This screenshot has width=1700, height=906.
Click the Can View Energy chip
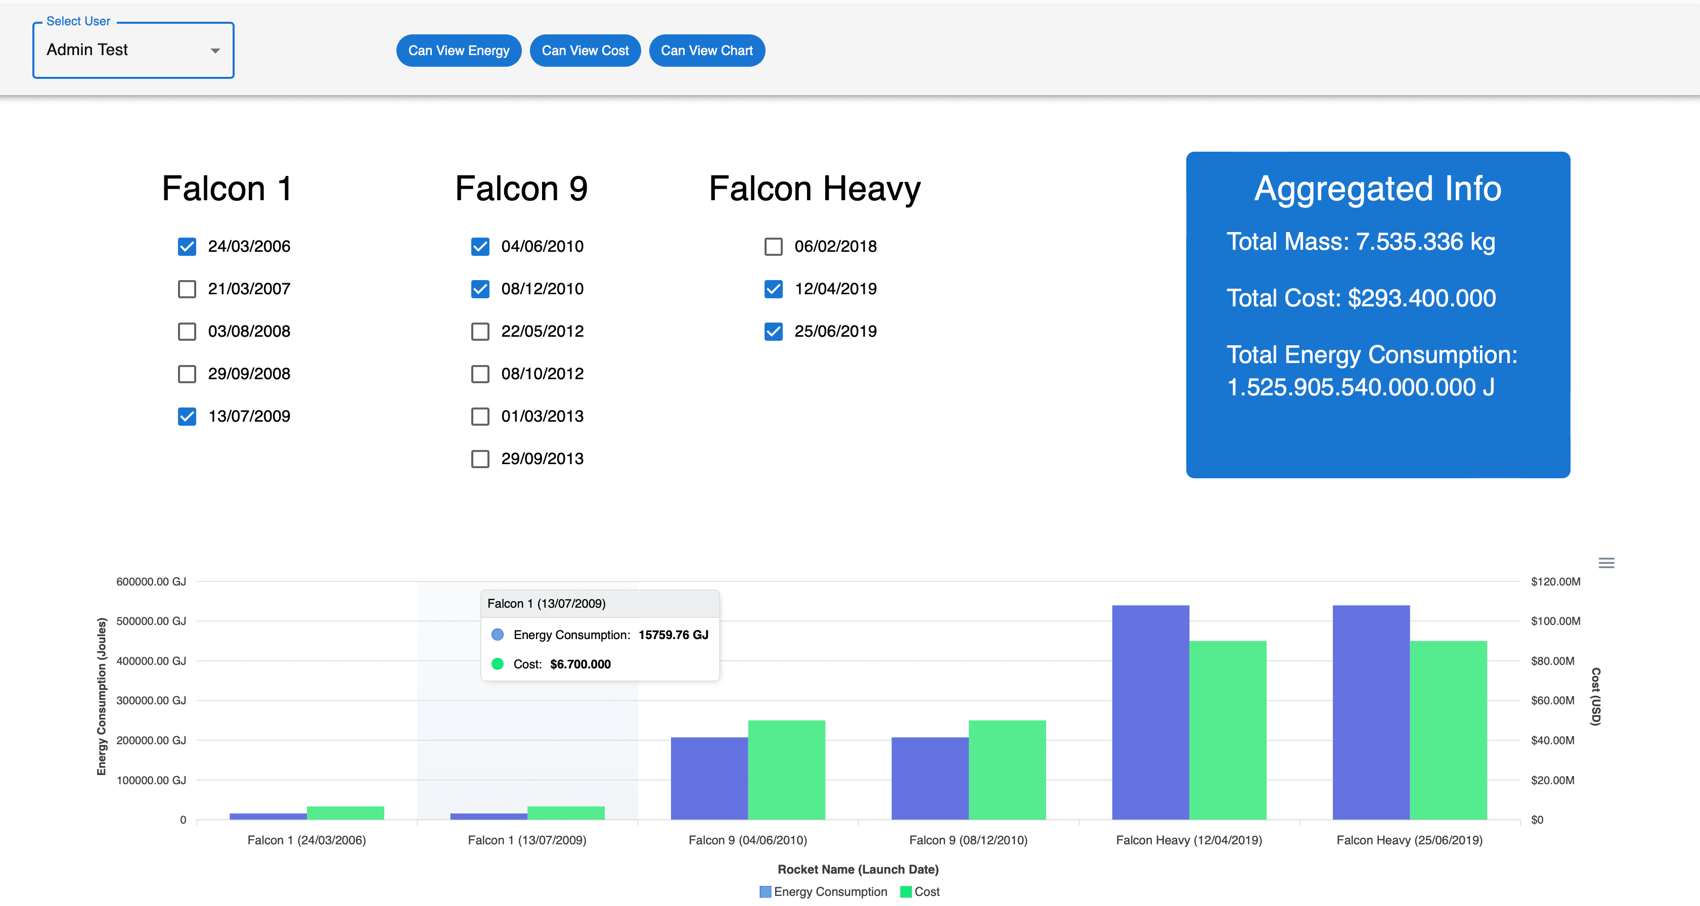click(458, 51)
